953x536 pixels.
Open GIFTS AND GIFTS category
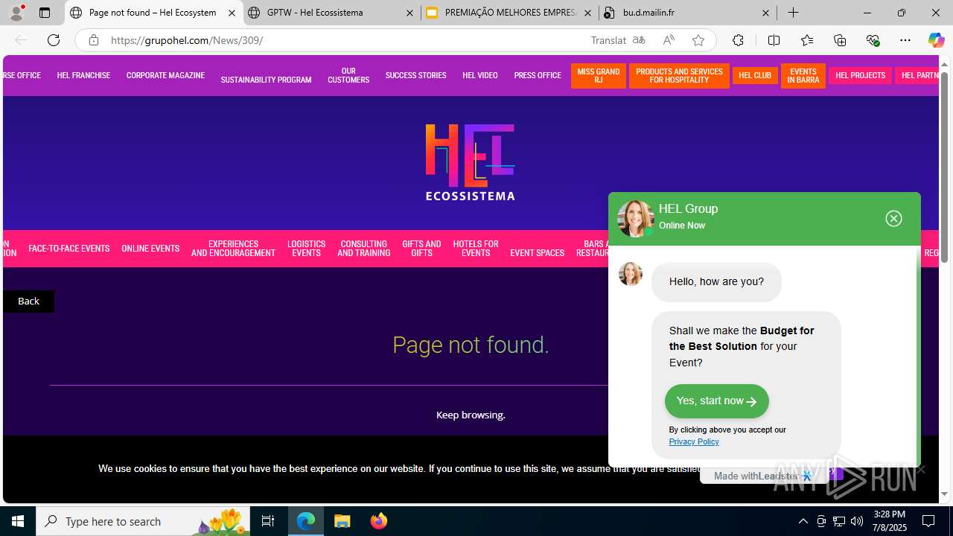tap(421, 249)
